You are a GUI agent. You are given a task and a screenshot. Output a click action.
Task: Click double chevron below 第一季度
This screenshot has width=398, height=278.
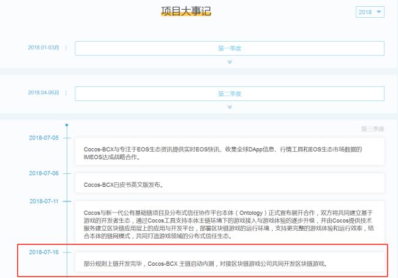pos(230,62)
